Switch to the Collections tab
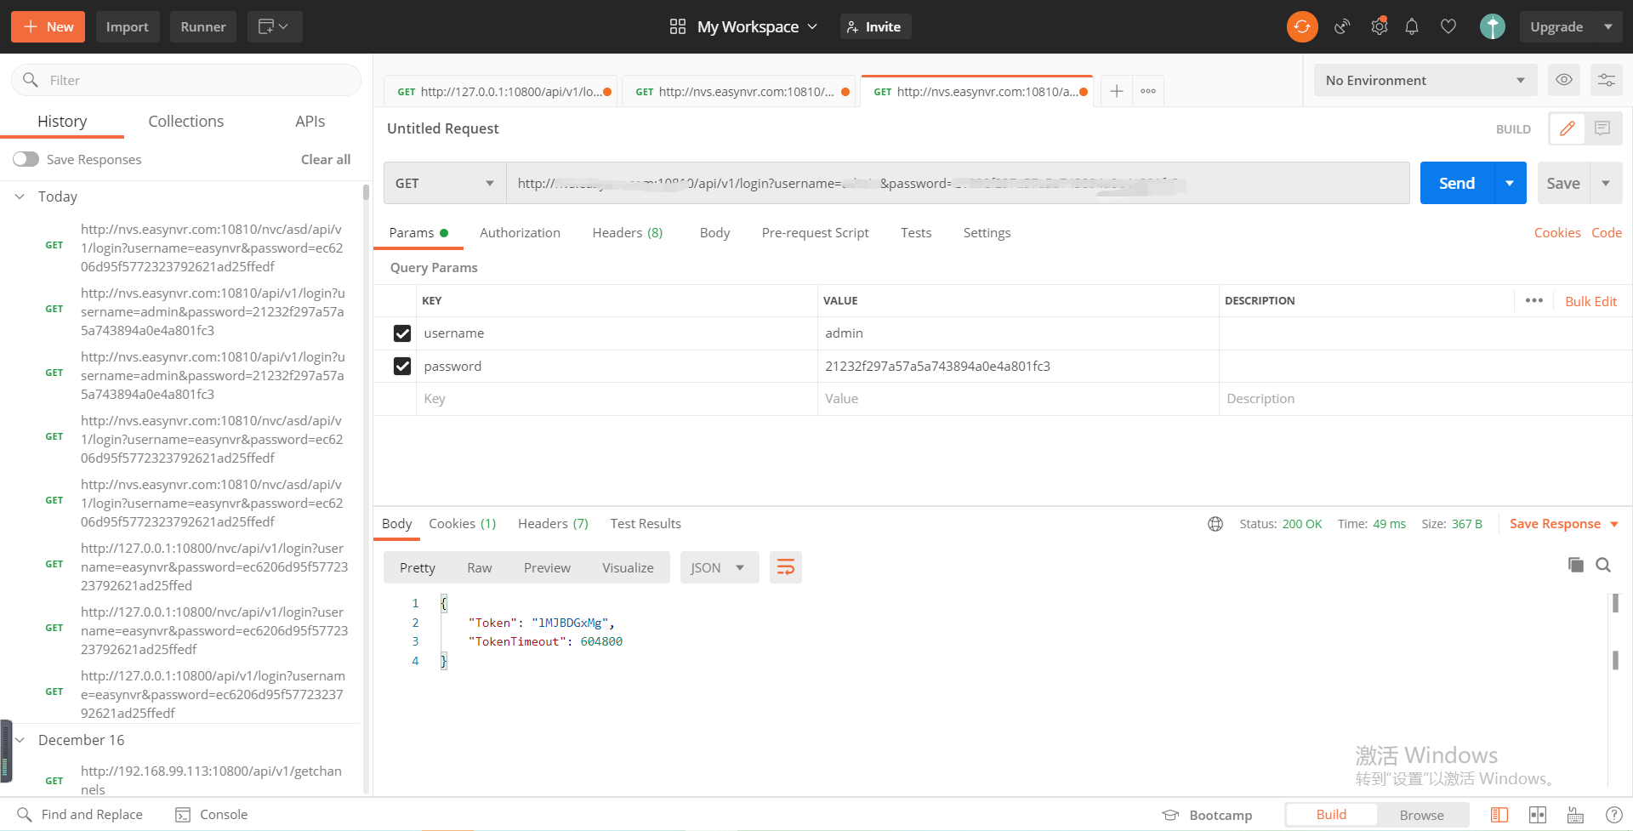Viewport: 1633px width, 831px height. (186, 122)
